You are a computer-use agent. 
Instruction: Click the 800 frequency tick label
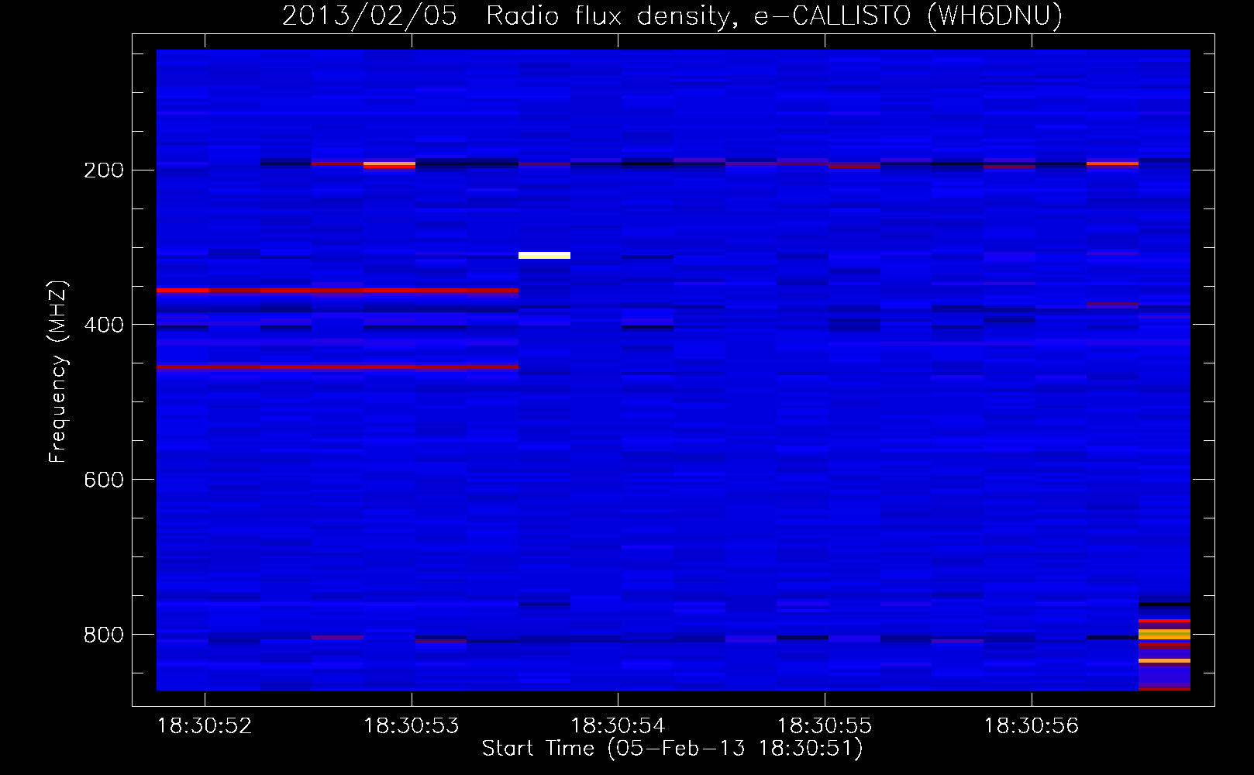104,635
